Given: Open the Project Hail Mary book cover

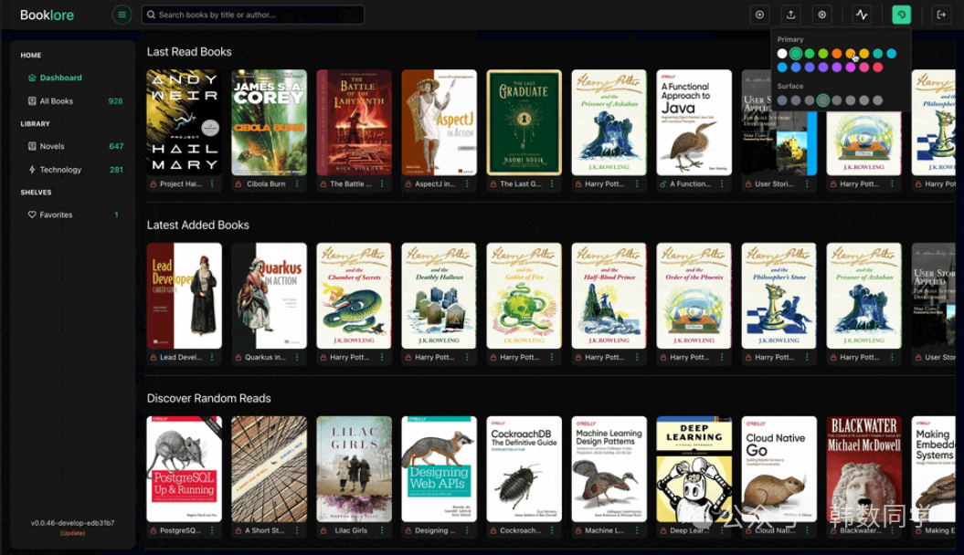Looking at the screenshot, I should point(184,122).
